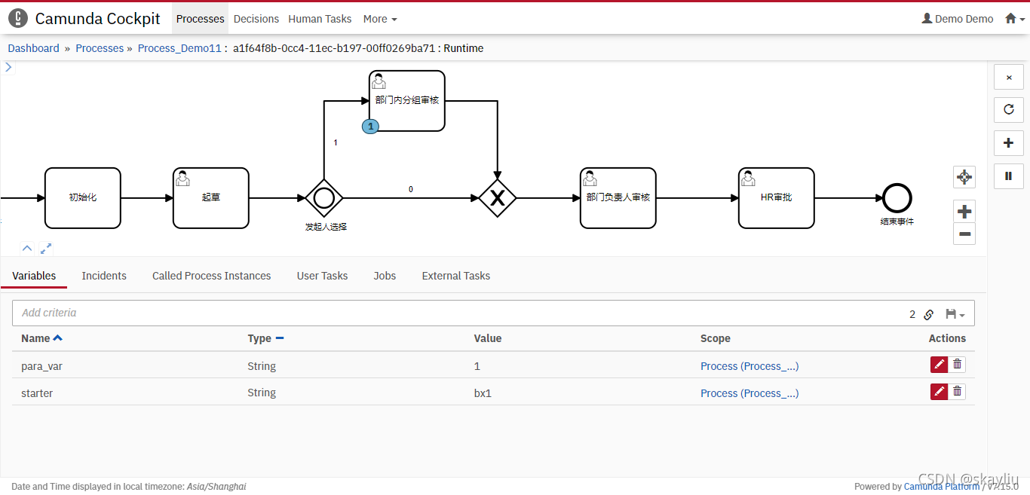Follow the Dashboard breadcrumb link
This screenshot has width=1030, height=495.
coord(33,48)
